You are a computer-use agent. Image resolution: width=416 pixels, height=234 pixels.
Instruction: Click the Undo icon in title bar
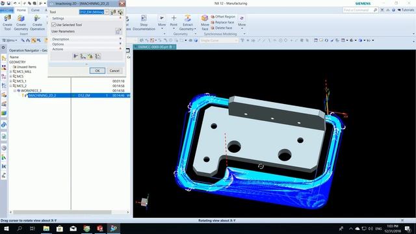point(15,3)
